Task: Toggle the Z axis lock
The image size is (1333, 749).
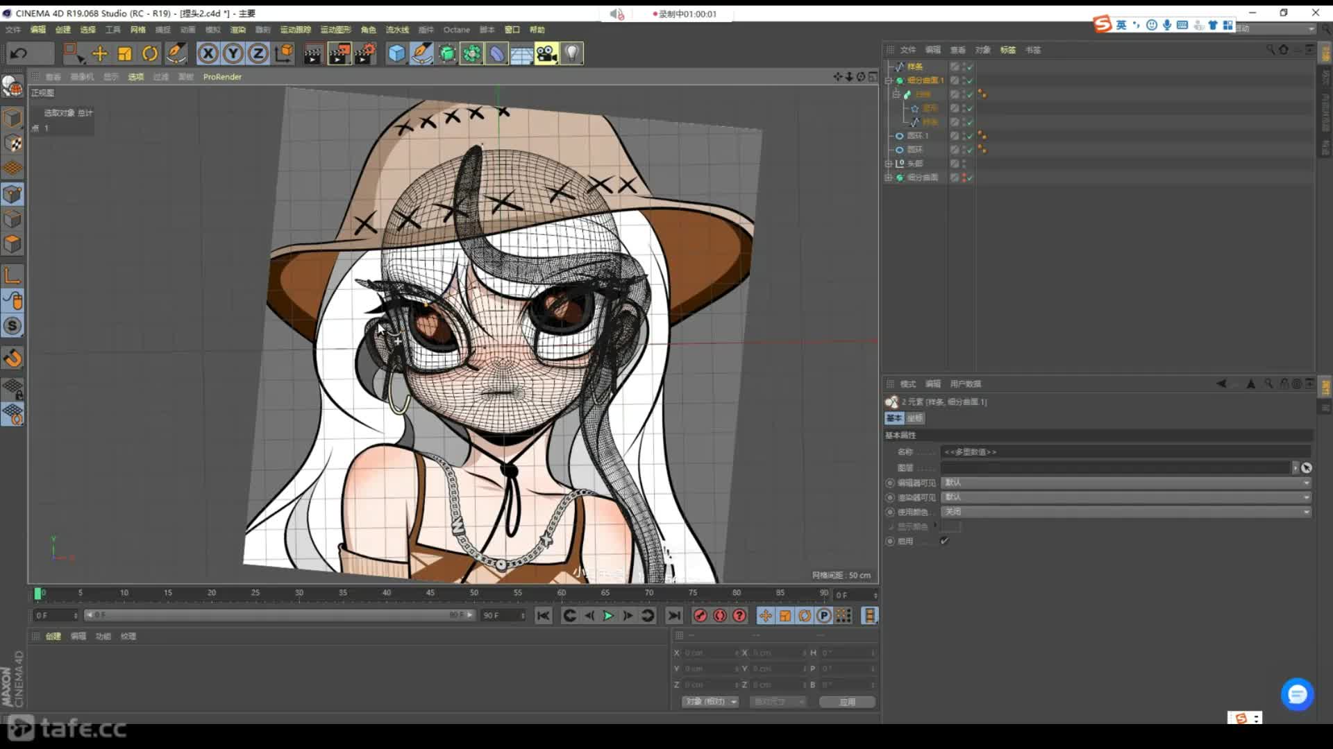Action: tap(258, 53)
